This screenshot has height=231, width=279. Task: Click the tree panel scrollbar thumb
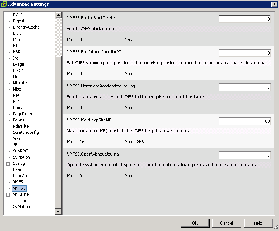59,132
